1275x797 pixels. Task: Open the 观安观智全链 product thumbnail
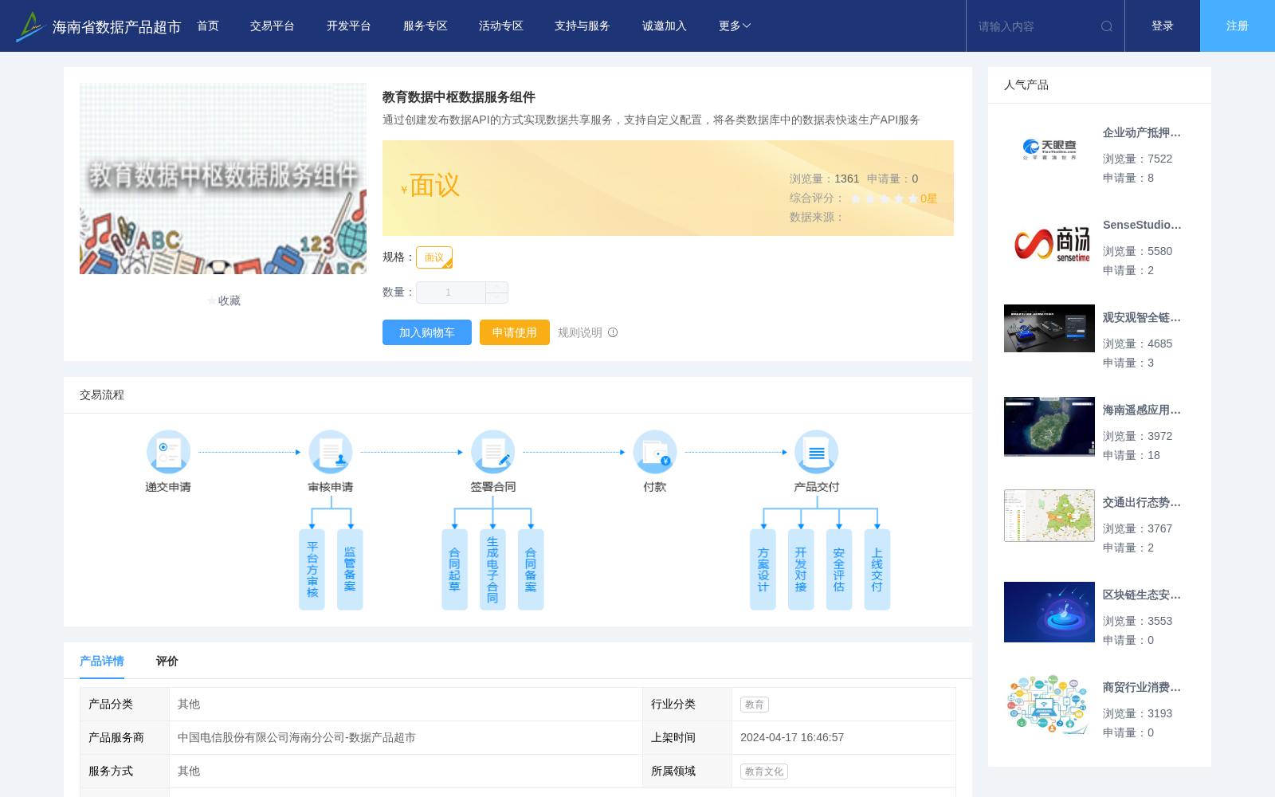tap(1049, 328)
